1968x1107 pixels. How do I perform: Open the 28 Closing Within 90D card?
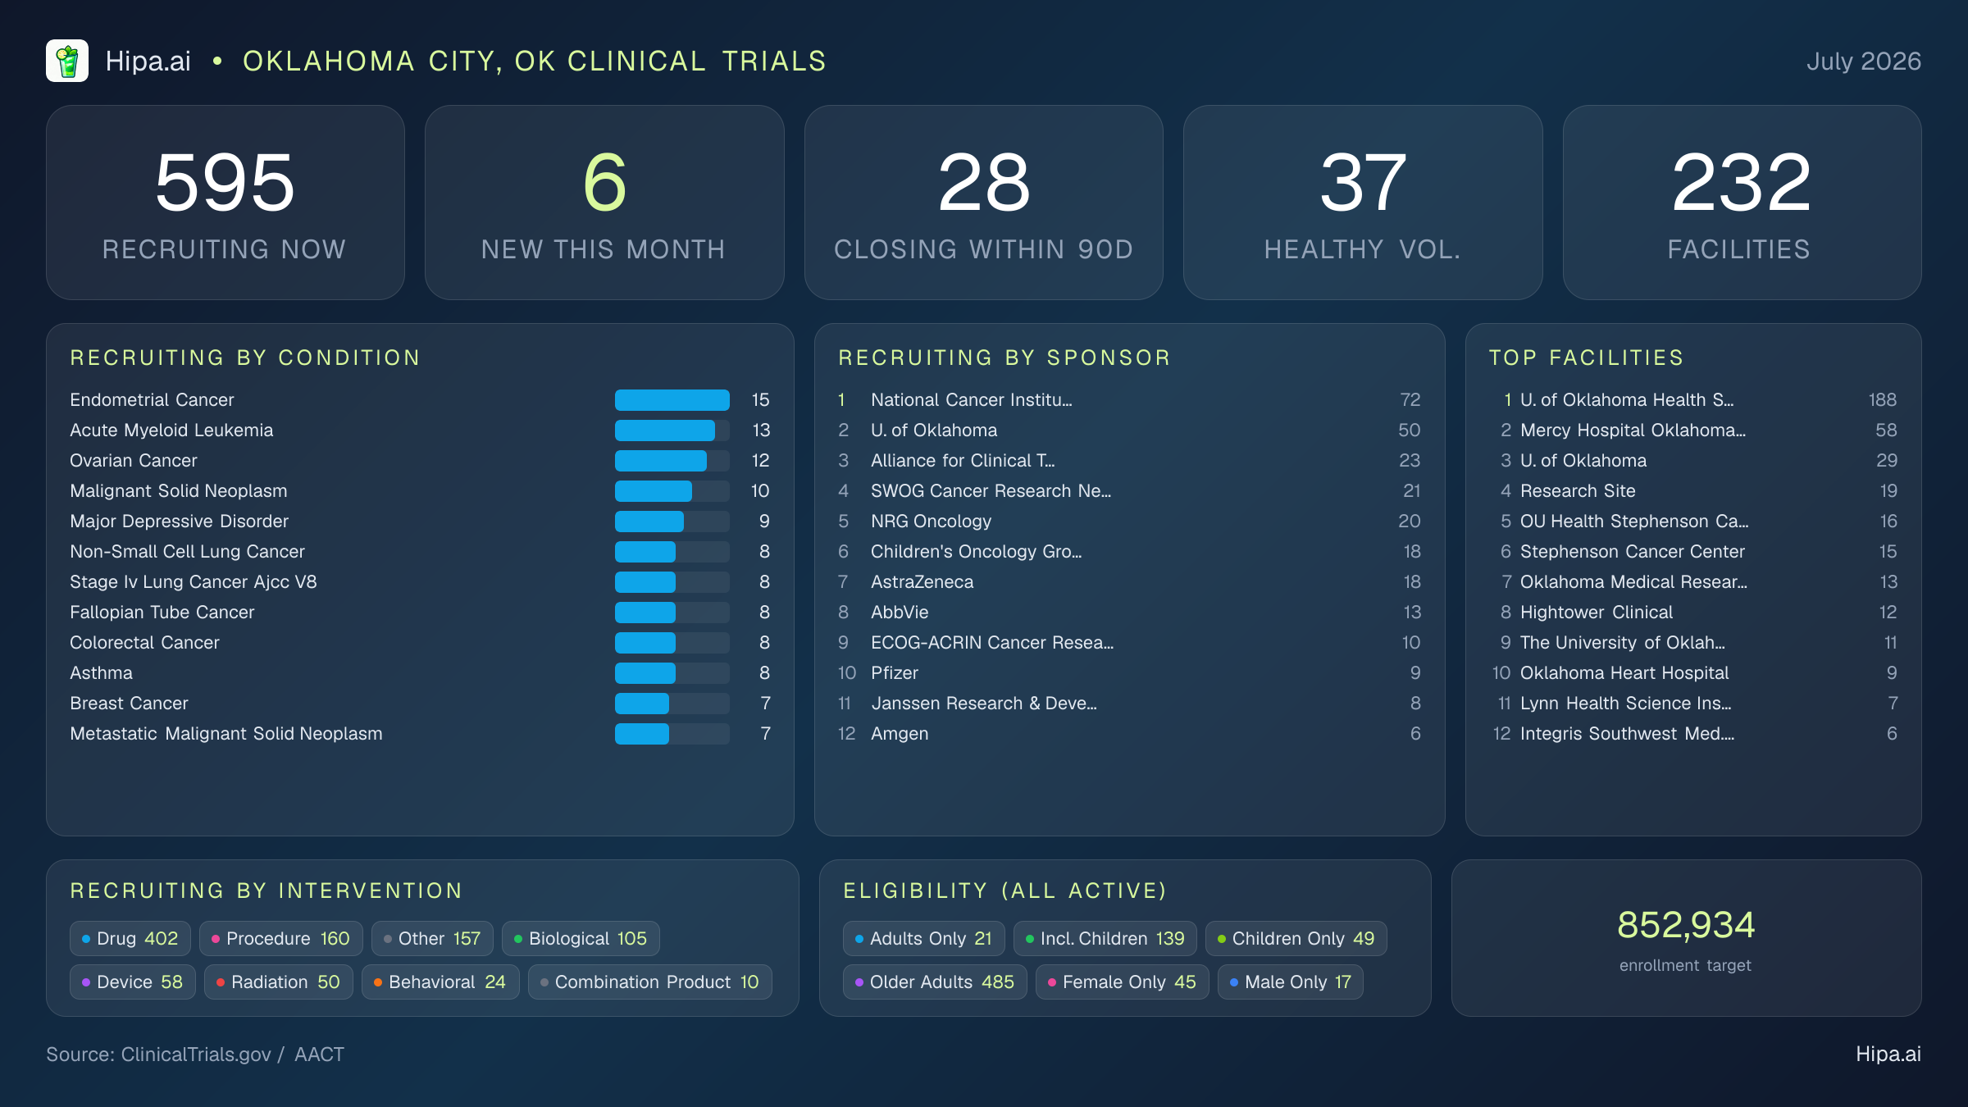(x=984, y=203)
